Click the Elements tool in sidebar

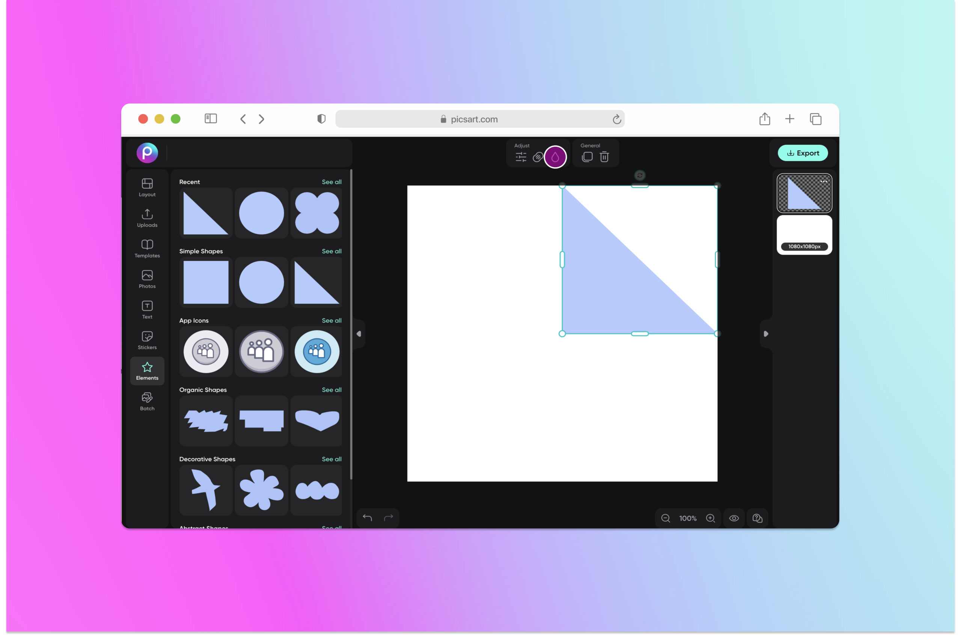point(147,371)
